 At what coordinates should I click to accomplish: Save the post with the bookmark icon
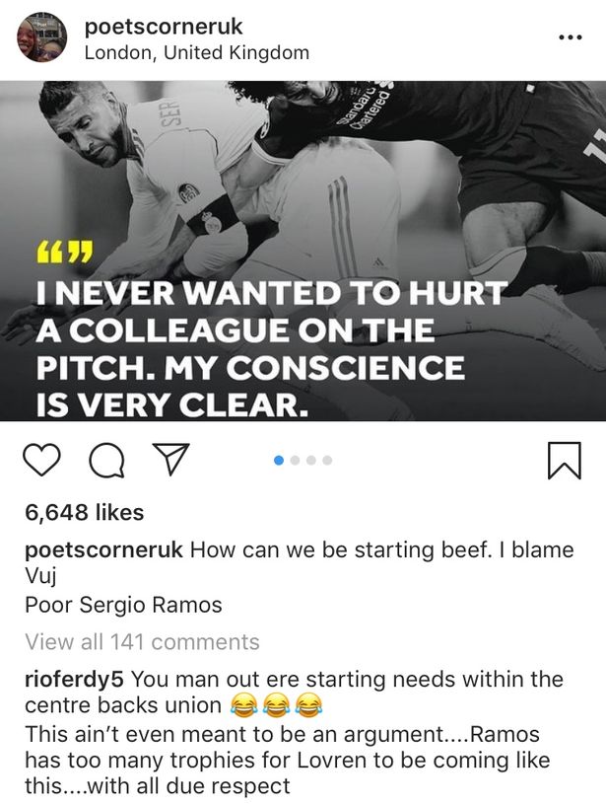click(x=564, y=461)
